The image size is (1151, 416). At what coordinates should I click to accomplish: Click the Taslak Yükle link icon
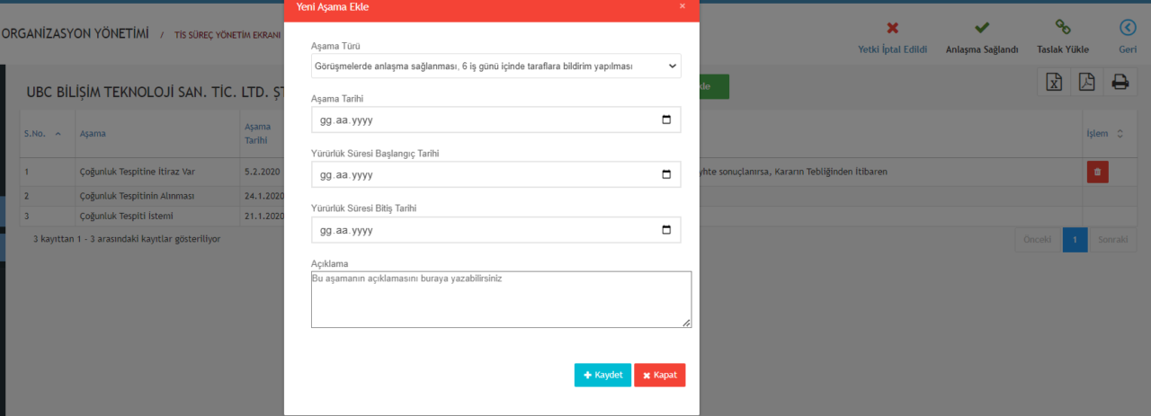pyautogui.click(x=1062, y=28)
